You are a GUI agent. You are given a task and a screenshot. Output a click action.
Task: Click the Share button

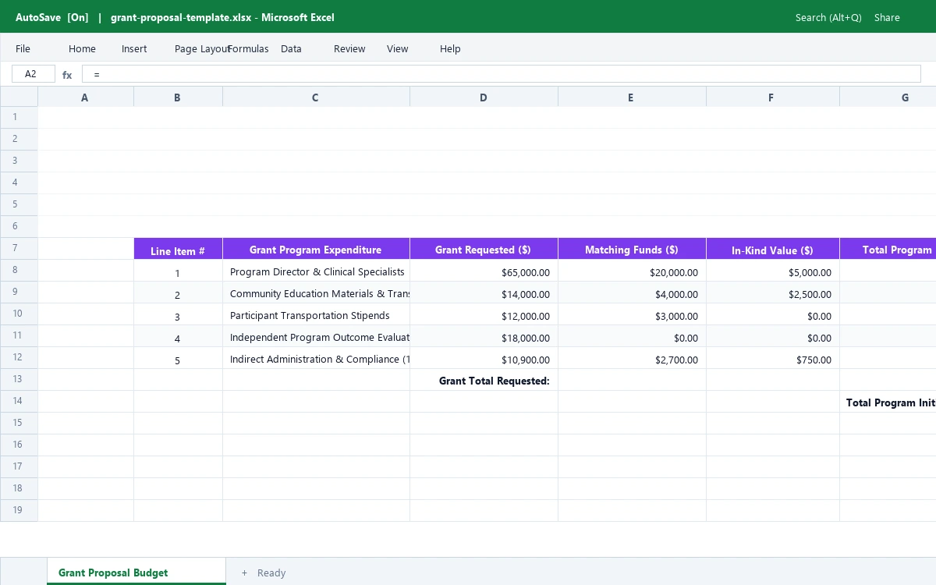pos(887,17)
